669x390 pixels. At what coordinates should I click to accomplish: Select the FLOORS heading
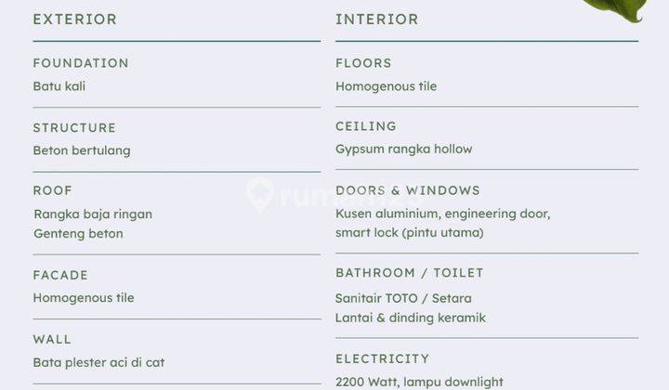click(363, 63)
